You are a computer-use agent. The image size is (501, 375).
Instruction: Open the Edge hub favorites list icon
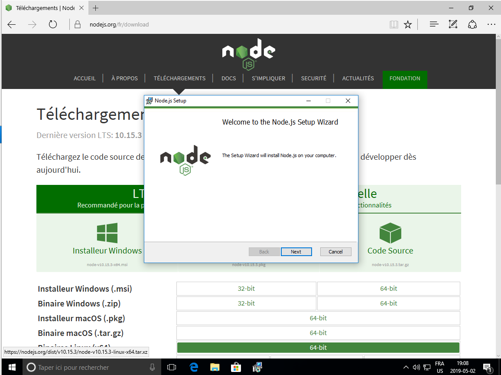434,24
